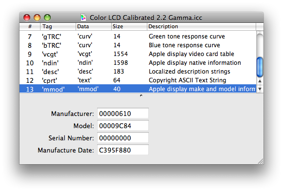The image size is (283, 191).
Task: Select the 'gTRC' tag row
Action: (138, 37)
